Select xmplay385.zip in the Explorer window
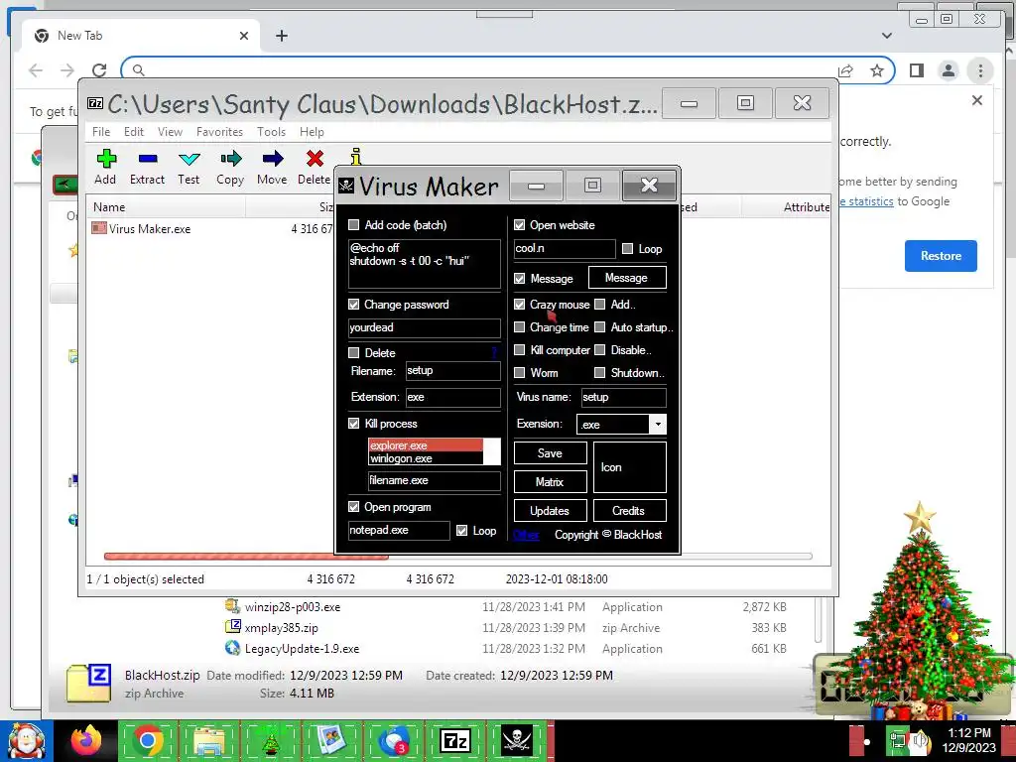 tap(281, 628)
